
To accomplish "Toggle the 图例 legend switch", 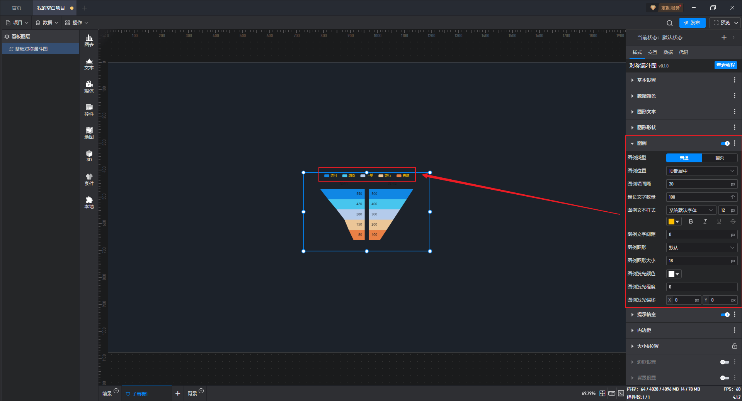I will tap(725, 143).
